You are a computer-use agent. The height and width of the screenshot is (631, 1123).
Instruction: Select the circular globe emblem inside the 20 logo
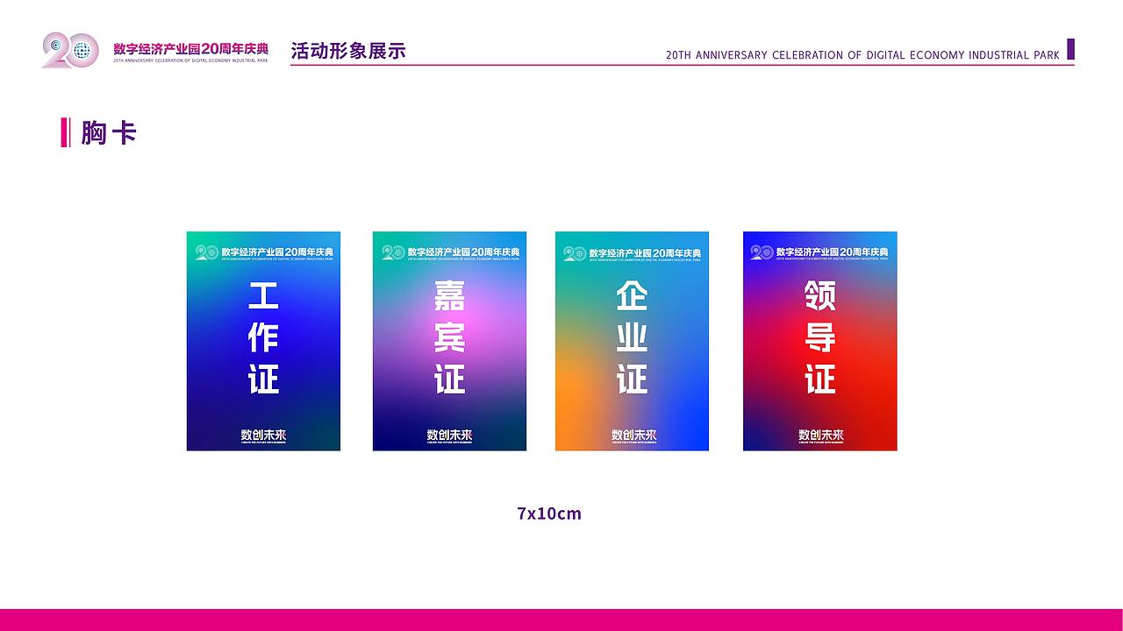coord(82,48)
